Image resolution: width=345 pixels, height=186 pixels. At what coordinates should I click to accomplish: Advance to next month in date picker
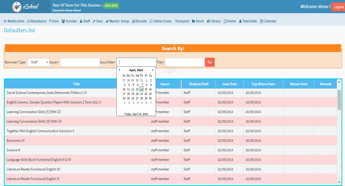coord(153,70)
